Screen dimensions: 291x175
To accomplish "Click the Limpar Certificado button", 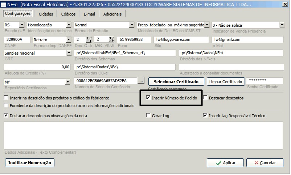I will point(226,82).
